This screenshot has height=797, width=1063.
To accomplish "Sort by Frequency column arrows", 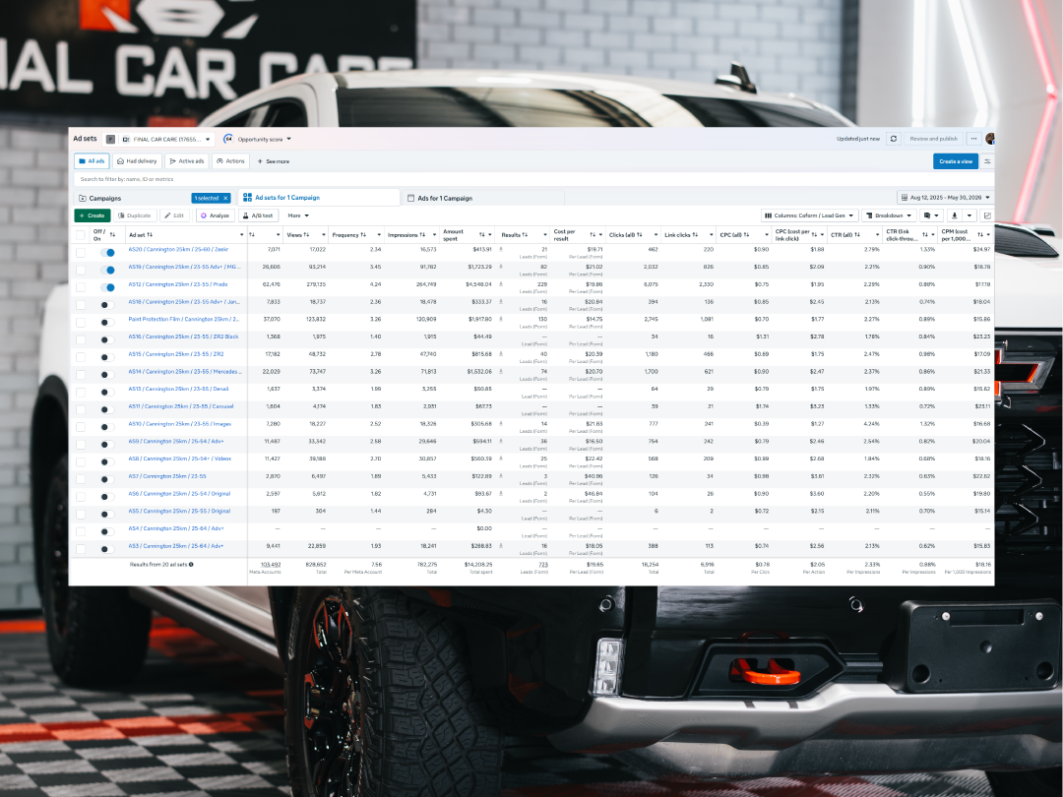I will [363, 235].
